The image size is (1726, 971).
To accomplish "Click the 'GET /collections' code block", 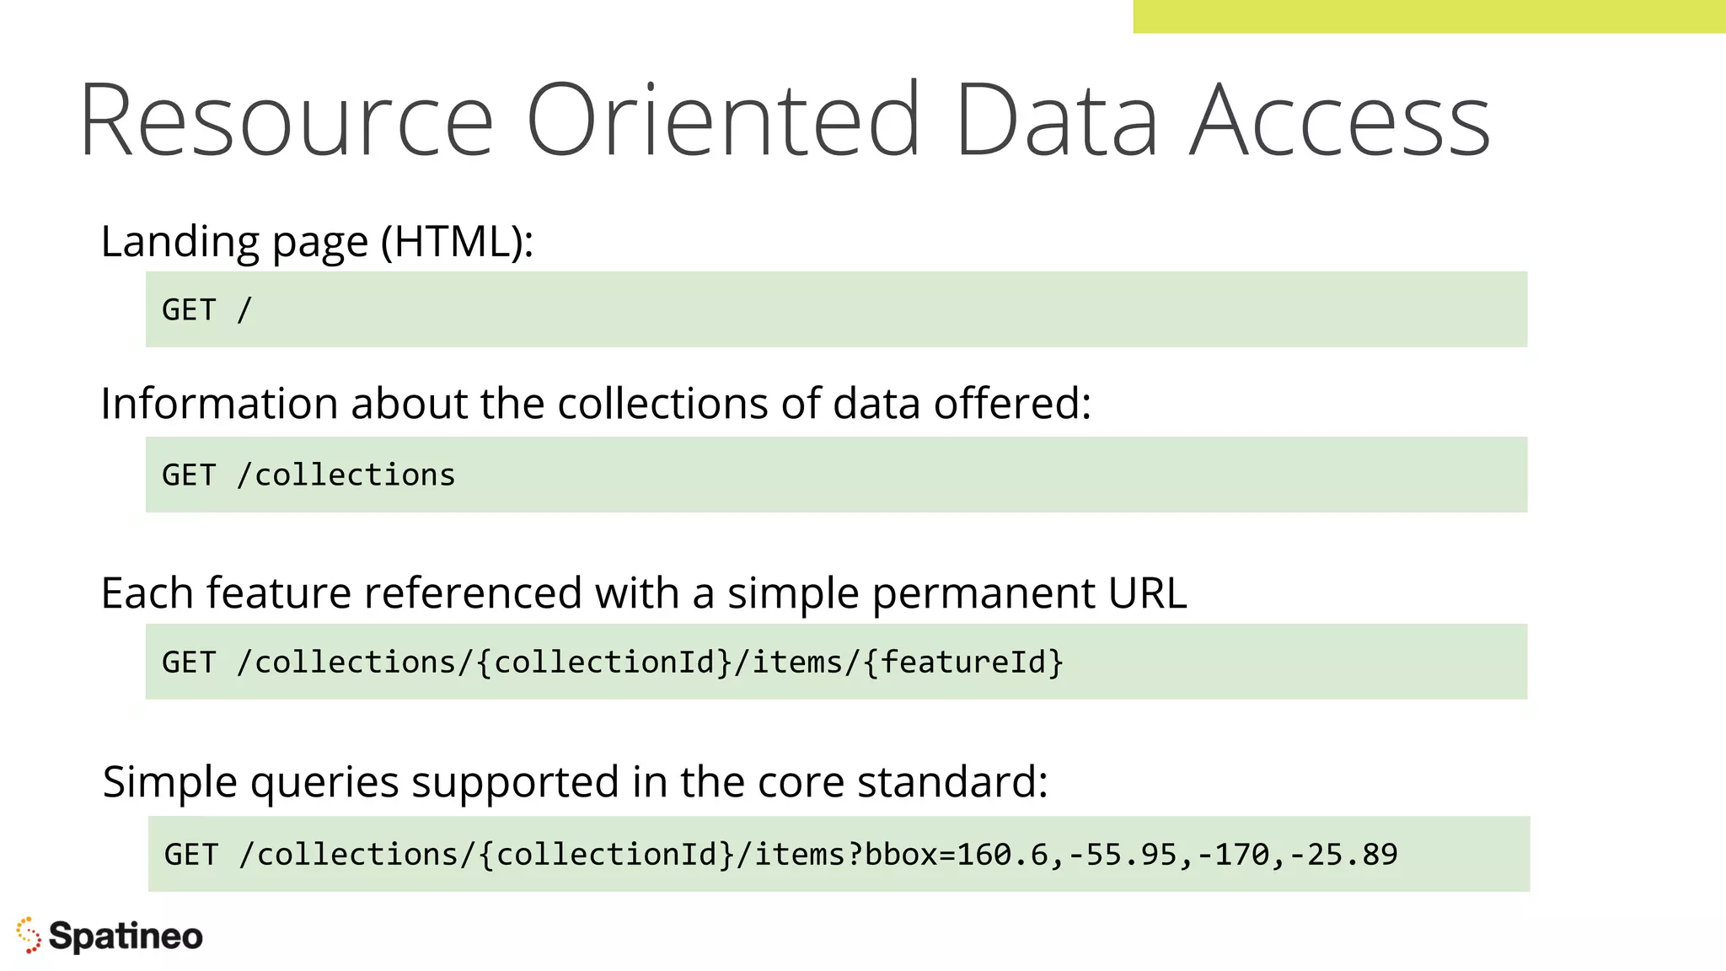I will tap(836, 475).
